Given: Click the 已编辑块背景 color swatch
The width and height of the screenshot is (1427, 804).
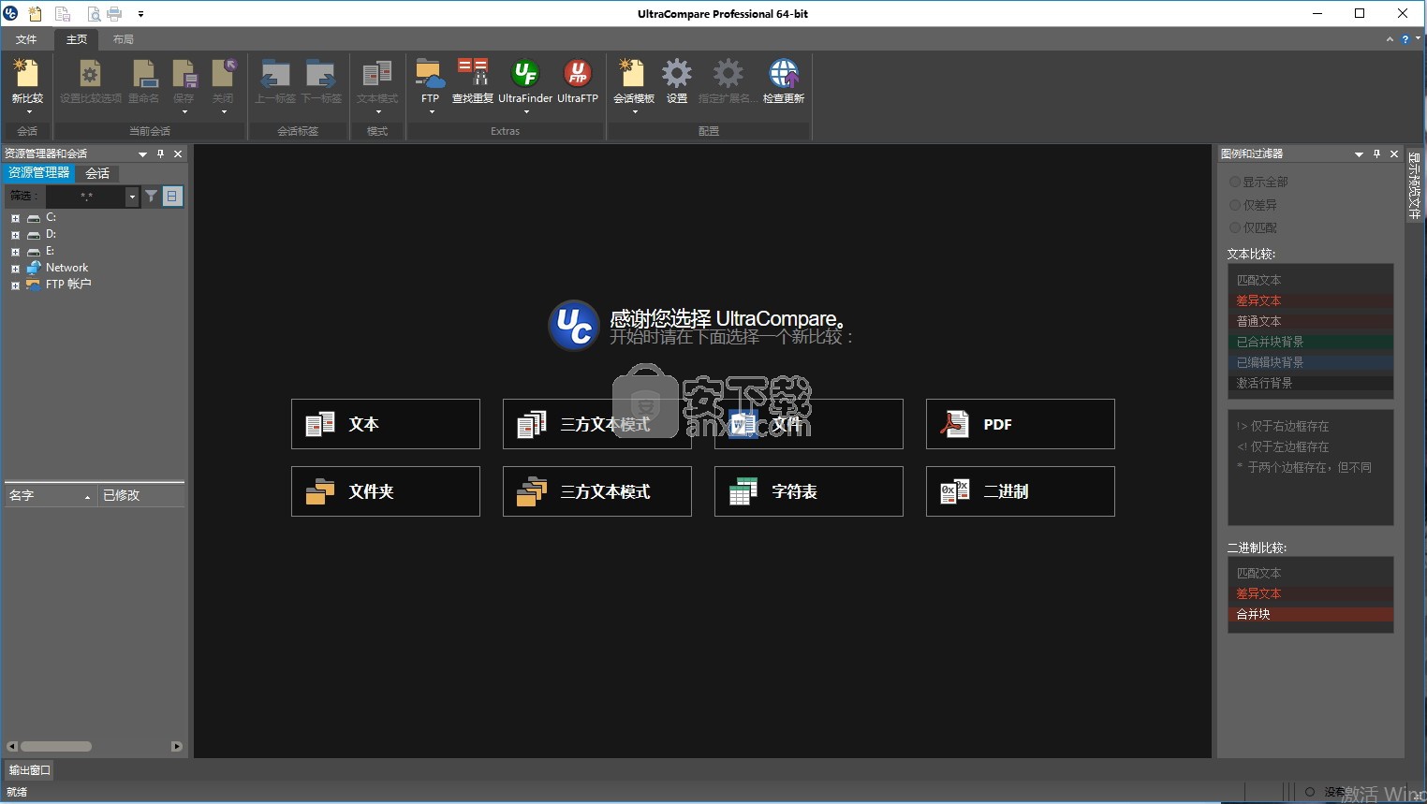Looking at the screenshot, I should [x=1311, y=362].
